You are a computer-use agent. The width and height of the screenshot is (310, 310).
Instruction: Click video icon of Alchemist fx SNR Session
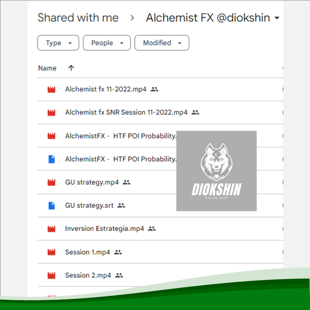point(51,113)
